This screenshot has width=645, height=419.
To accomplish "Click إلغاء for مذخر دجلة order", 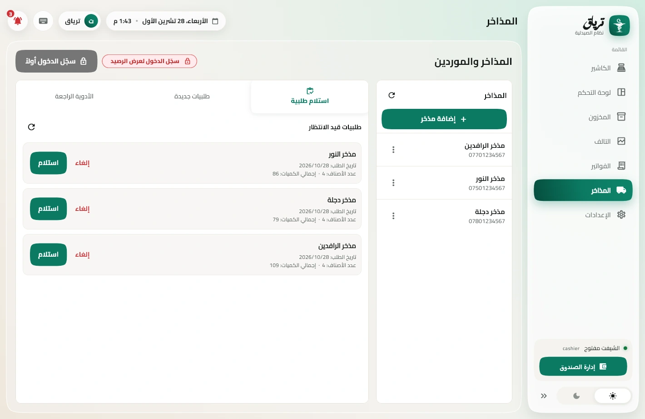I will click(x=82, y=209).
